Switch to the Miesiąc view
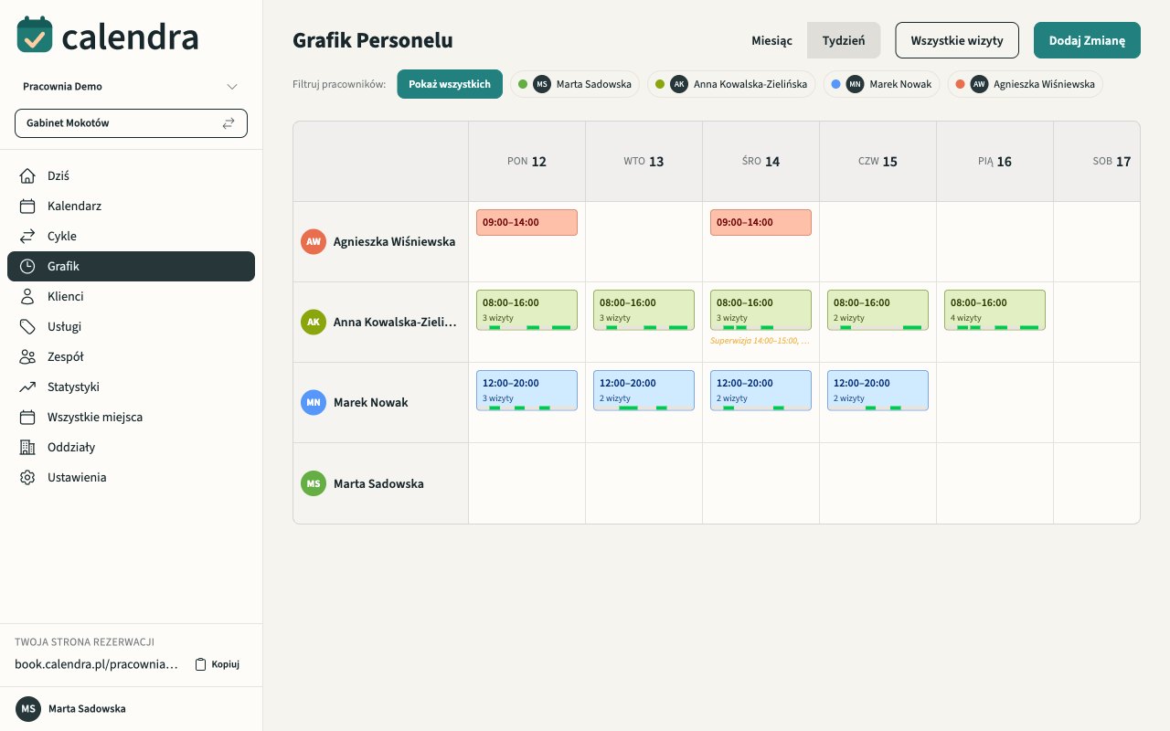 click(771, 40)
